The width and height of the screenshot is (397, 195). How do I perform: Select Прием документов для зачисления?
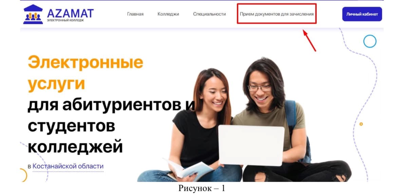coord(277,14)
